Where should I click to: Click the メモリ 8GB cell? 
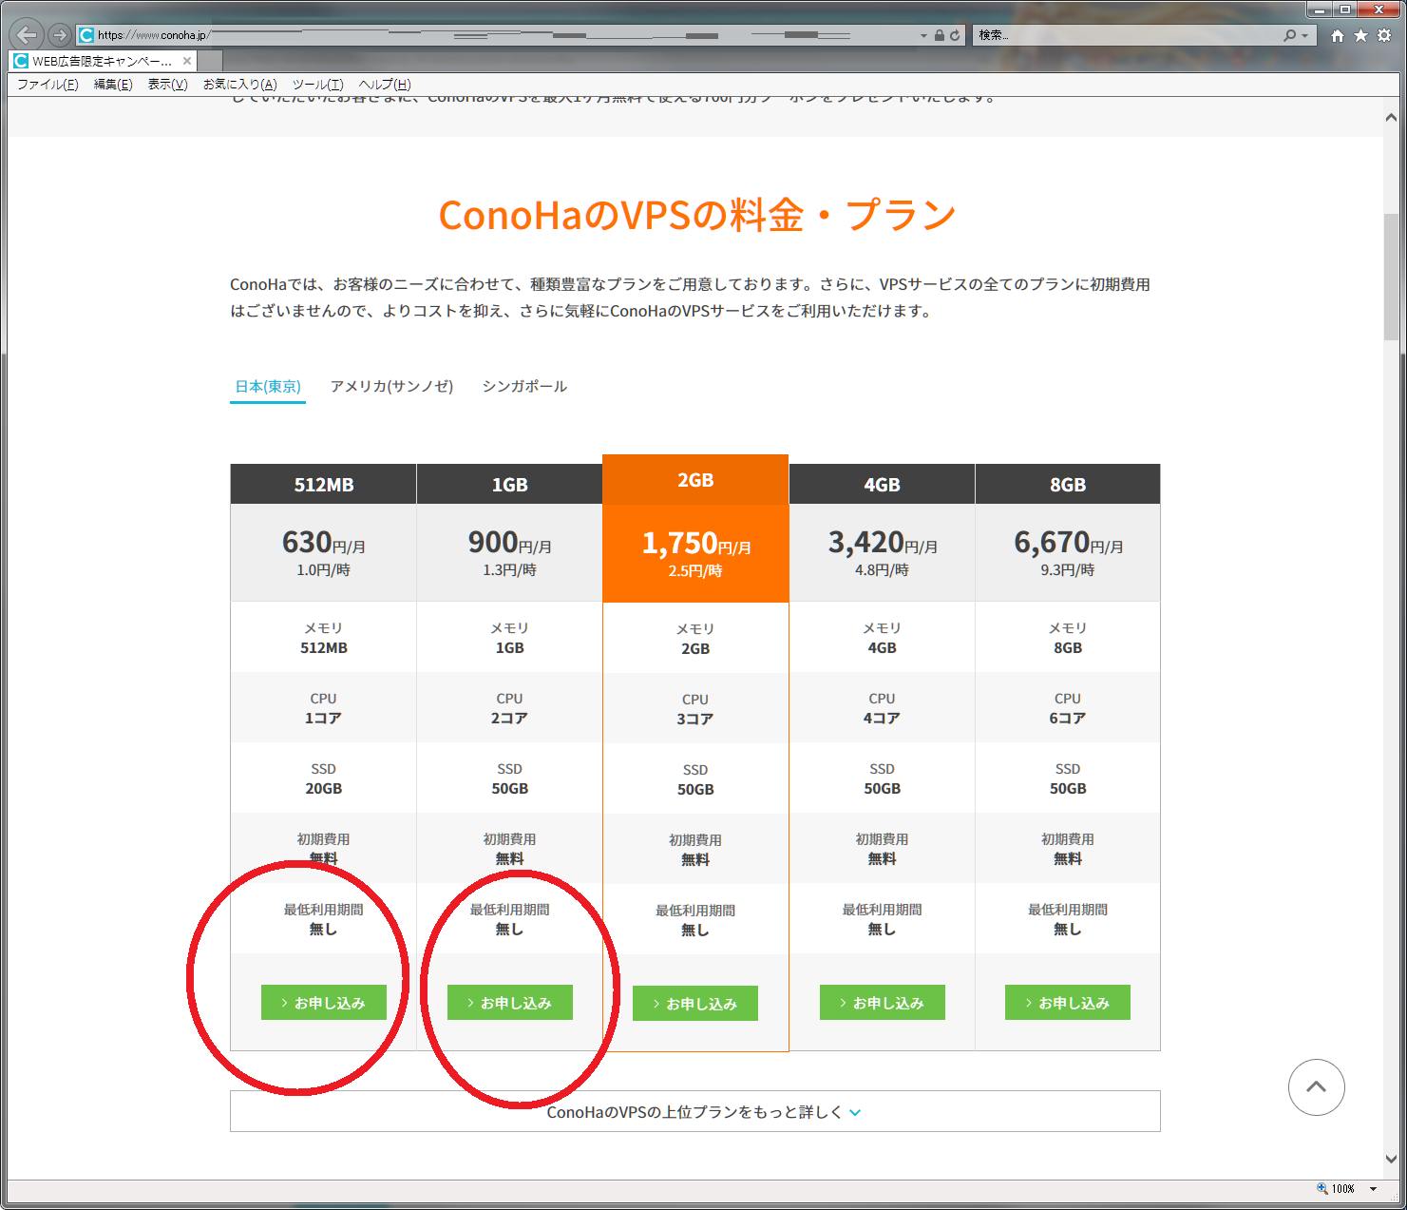click(1068, 638)
